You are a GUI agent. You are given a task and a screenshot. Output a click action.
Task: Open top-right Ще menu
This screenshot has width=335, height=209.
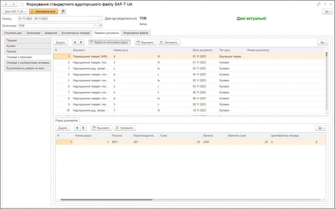(327, 11)
